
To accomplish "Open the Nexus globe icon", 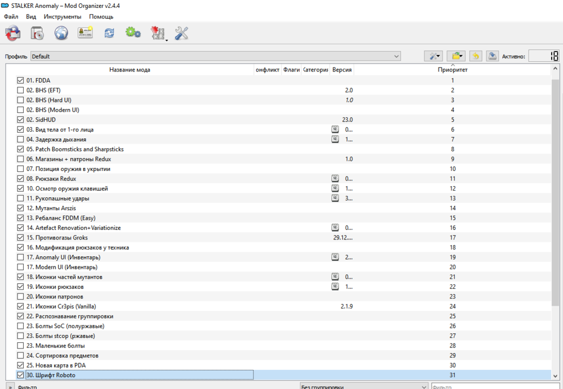I will pos(61,33).
